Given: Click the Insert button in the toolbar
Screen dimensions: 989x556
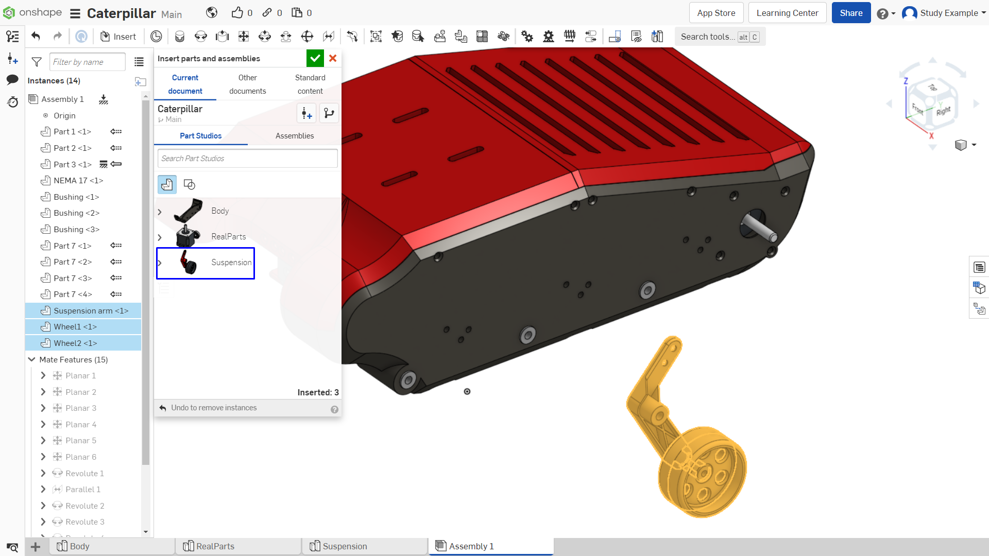Looking at the screenshot, I should coord(118,37).
